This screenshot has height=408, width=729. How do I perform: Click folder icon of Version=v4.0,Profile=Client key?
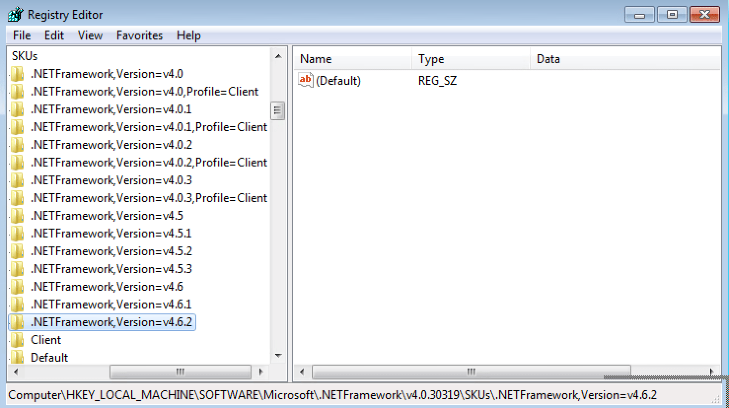(x=17, y=92)
